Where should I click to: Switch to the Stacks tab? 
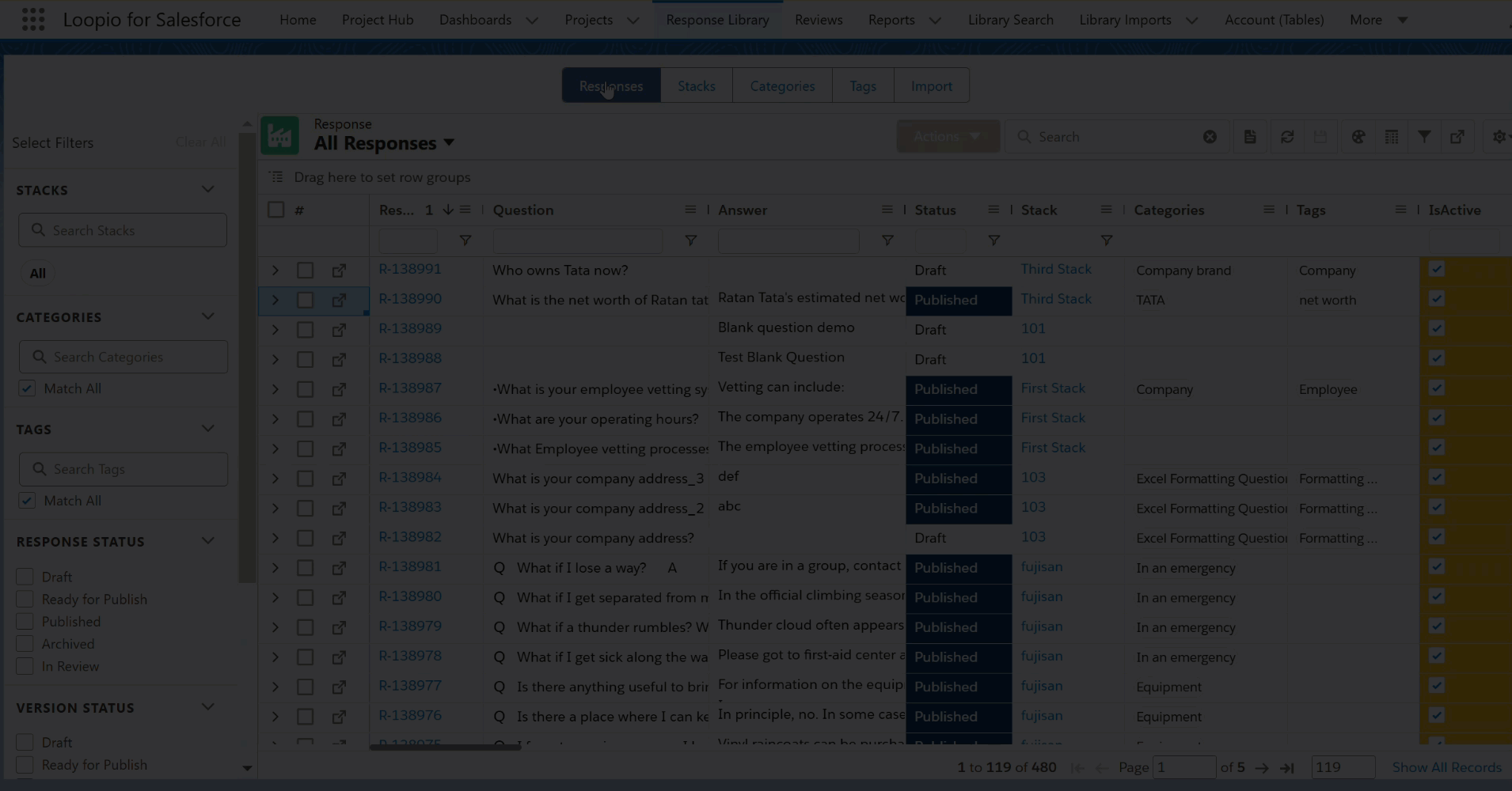pos(697,85)
